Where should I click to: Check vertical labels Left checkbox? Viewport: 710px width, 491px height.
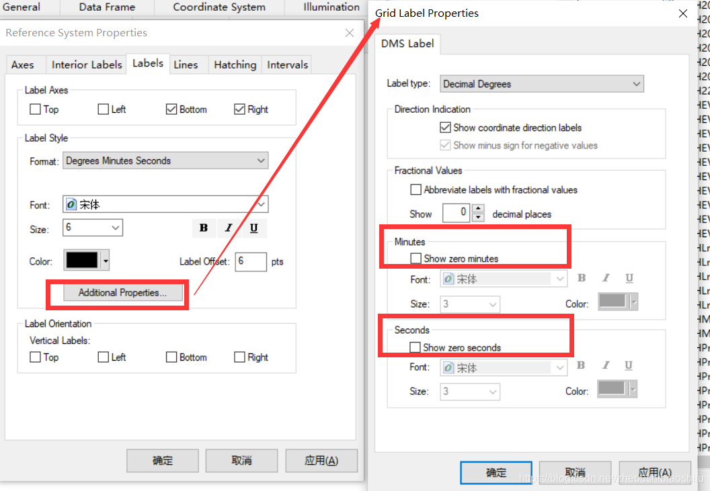pos(104,357)
